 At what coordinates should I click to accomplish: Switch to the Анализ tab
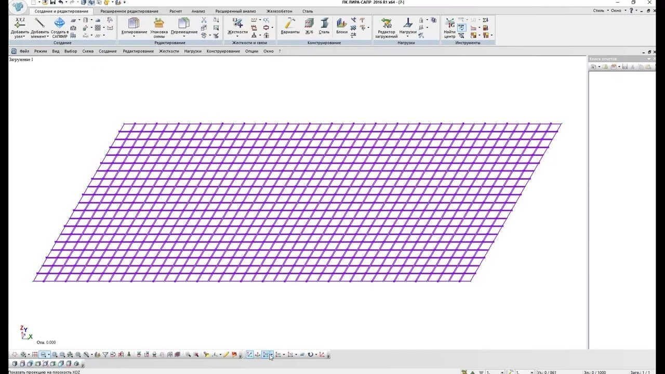[x=198, y=11]
